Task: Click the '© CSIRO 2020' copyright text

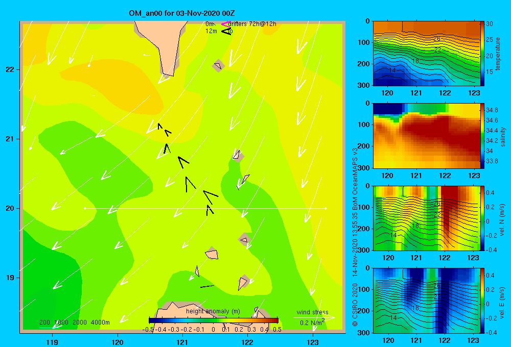Action: coord(355,304)
